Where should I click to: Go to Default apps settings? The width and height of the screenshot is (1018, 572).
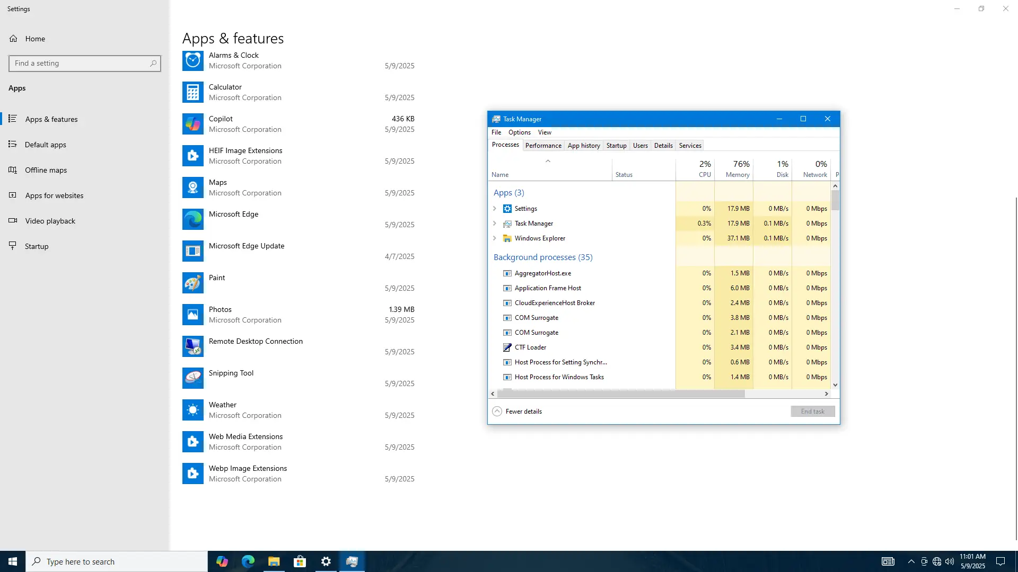[45, 145]
